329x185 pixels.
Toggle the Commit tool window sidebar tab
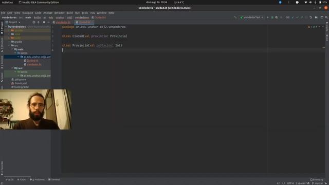click(2, 62)
